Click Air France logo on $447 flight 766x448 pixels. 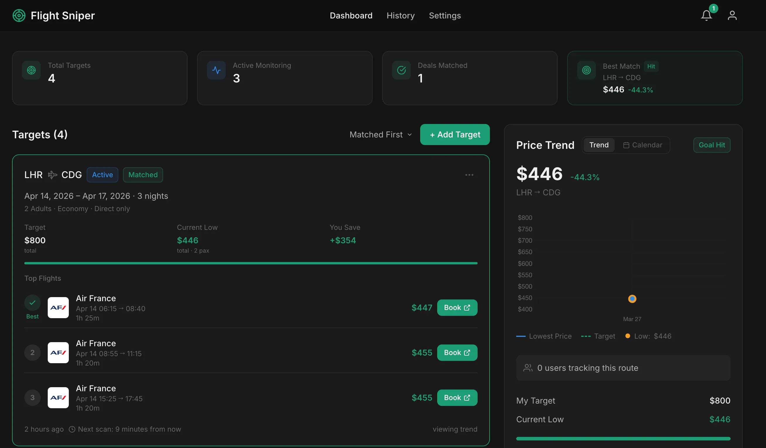[58, 307]
